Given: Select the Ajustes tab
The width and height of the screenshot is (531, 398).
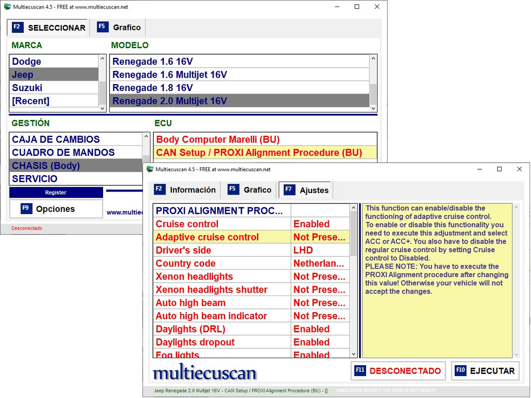Looking at the screenshot, I should (x=305, y=190).
